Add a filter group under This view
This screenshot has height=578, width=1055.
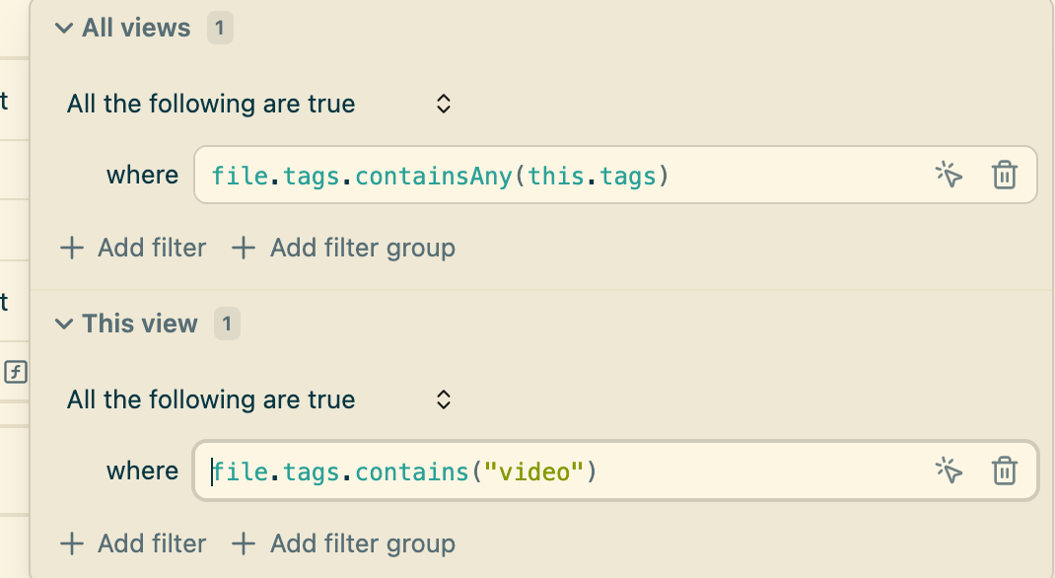[x=343, y=543]
